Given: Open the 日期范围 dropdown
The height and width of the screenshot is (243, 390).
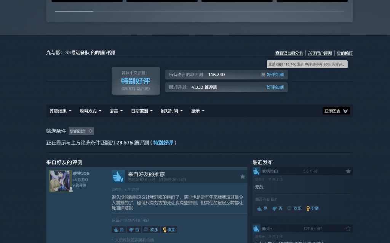Looking at the screenshot, I should [141, 111].
